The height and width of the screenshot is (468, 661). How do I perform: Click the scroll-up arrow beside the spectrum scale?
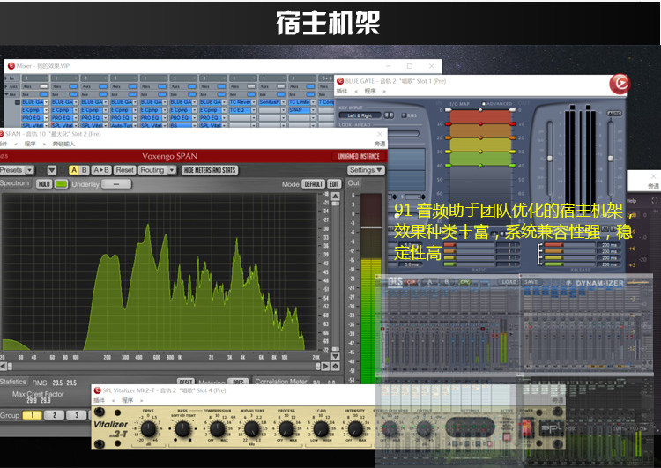pyautogui.click(x=336, y=196)
